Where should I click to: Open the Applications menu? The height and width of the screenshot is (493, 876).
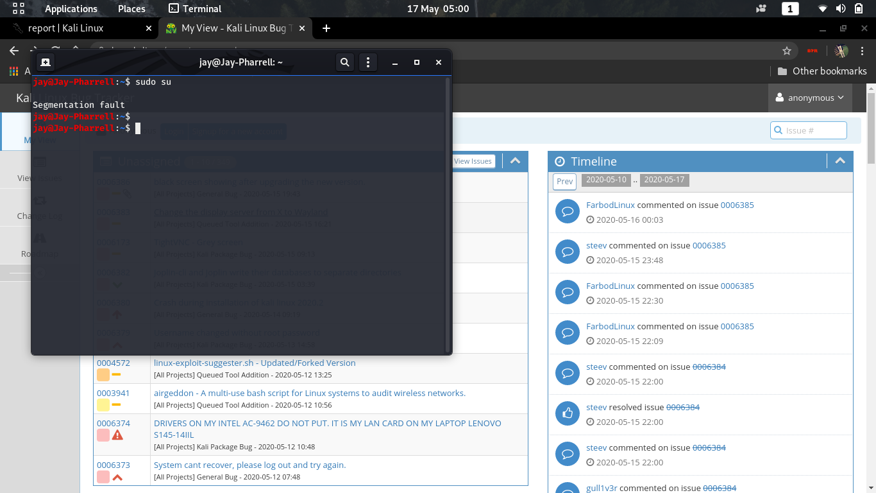click(71, 9)
